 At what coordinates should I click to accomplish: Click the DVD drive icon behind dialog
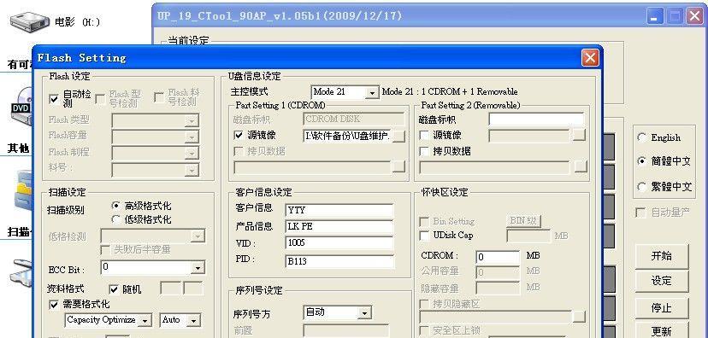(21, 108)
